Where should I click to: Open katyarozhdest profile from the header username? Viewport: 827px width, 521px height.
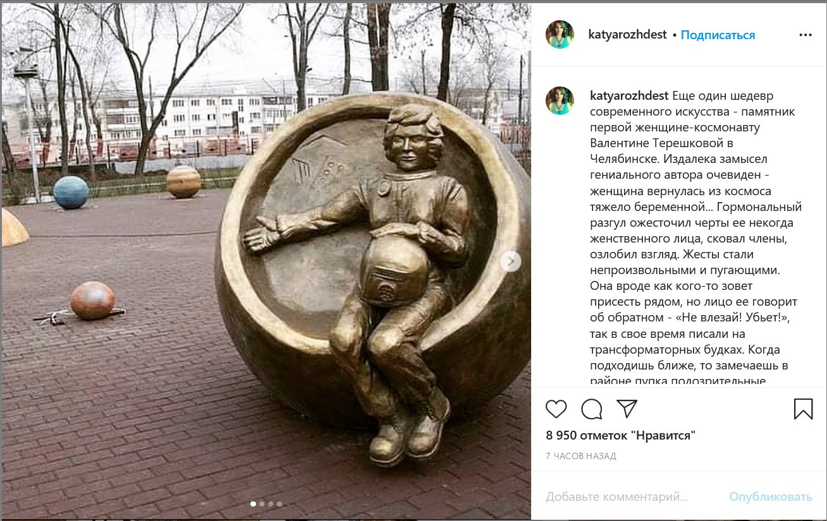[x=628, y=35]
